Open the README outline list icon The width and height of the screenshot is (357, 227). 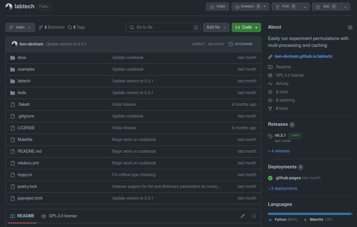(254, 216)
